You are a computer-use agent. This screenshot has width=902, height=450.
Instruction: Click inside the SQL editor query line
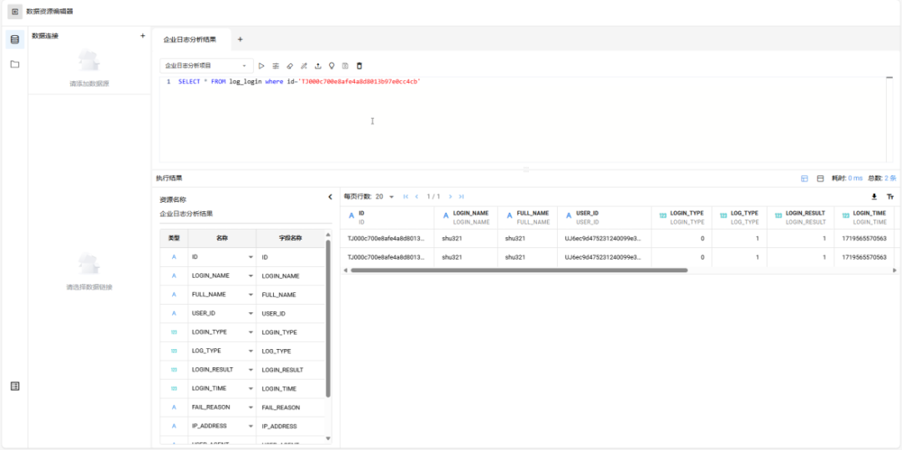pyautogui.click(x=299, y=82)
